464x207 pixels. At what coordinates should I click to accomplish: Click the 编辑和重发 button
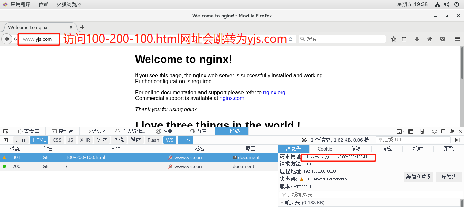point(419,177)
